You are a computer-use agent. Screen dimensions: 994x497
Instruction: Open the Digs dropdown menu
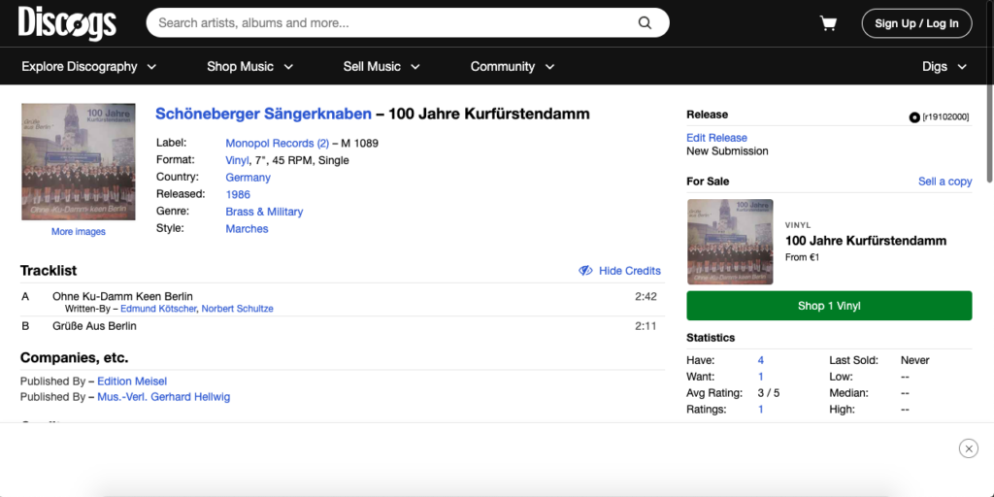(x=944, y=67)
